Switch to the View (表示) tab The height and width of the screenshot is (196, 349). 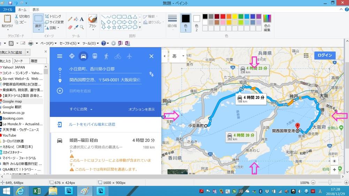click(x=36, y=9)
